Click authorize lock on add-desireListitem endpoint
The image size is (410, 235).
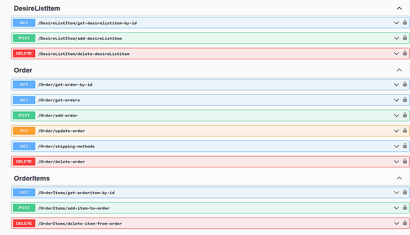click(x=405, y=38)
